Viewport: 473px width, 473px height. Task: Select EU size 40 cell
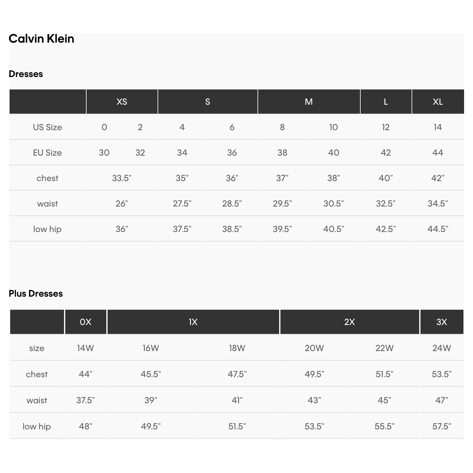pos(333,153)
